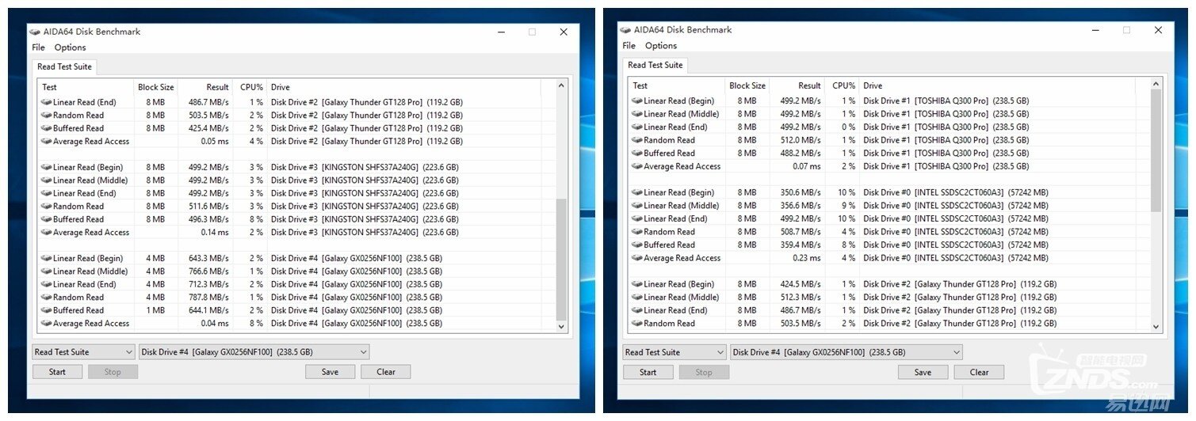Viewport: 1196px width, 421px height.
Task: Click the 766.6 MB/s result cell
Action: point(208,271)
